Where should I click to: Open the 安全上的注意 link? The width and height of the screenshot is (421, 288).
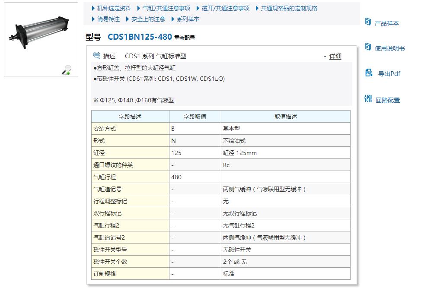coord(148,19)
